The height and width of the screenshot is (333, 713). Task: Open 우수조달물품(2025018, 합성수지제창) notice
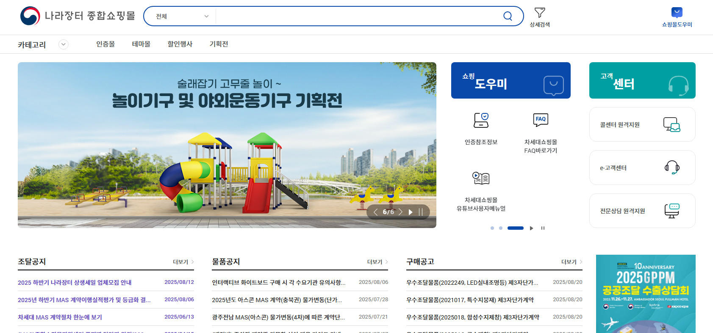pyautogui.click(x=473, y=317)
